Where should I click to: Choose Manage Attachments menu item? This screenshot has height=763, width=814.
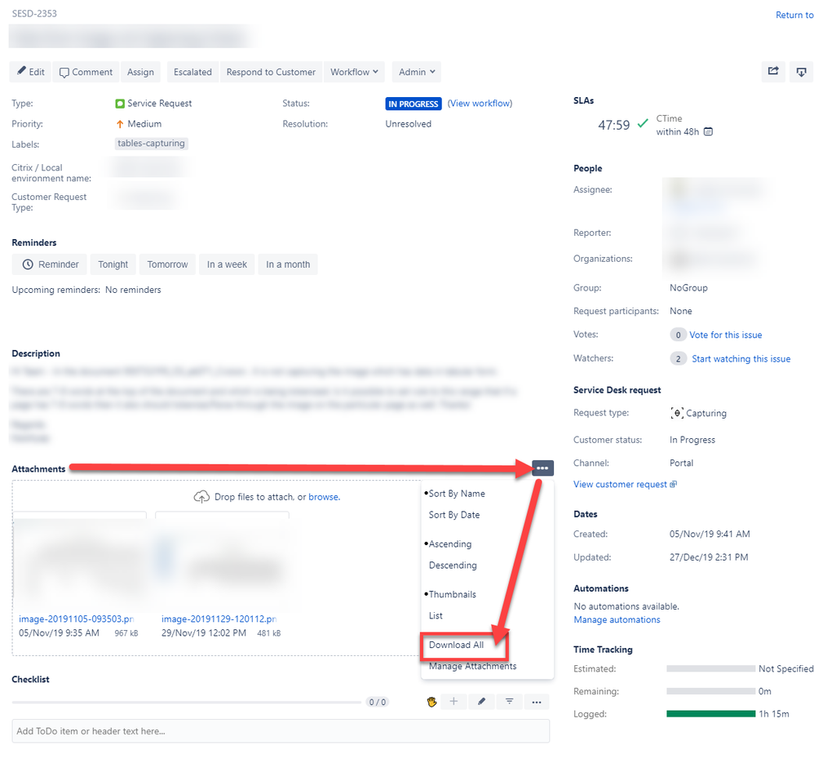click(x=472, y=666)
